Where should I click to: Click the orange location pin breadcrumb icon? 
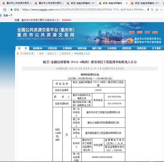(18, 54)
